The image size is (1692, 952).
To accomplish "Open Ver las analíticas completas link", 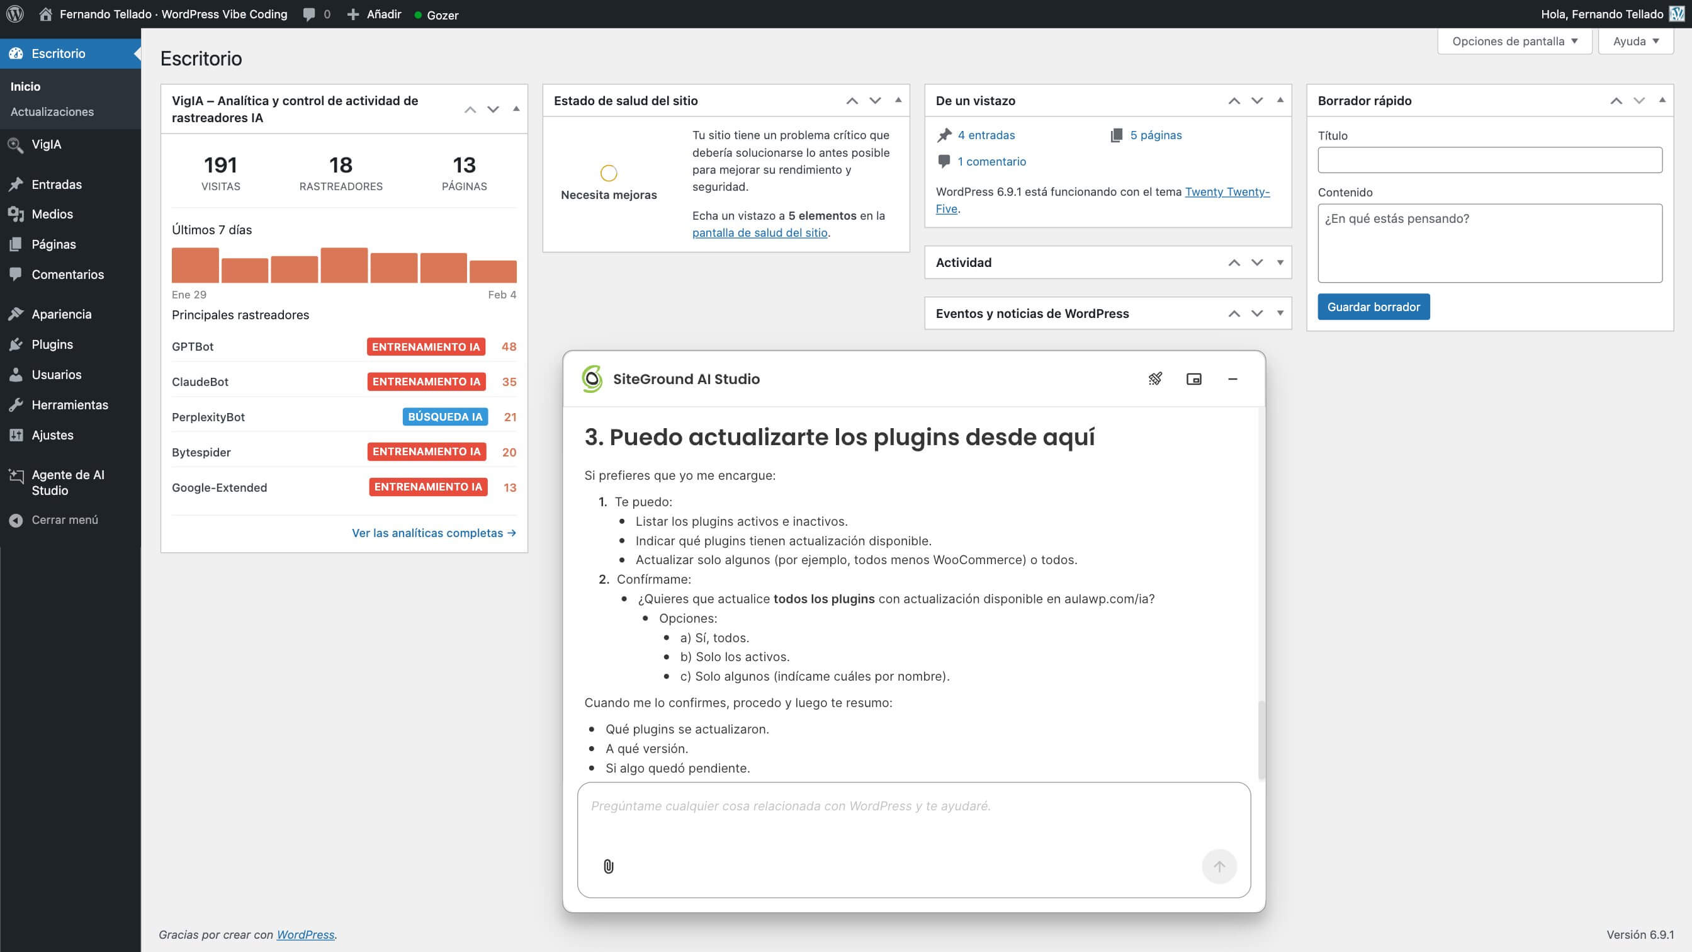I will click(434, 533).
